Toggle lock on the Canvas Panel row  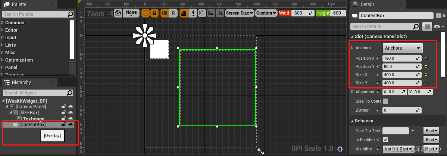pos(64,107)
